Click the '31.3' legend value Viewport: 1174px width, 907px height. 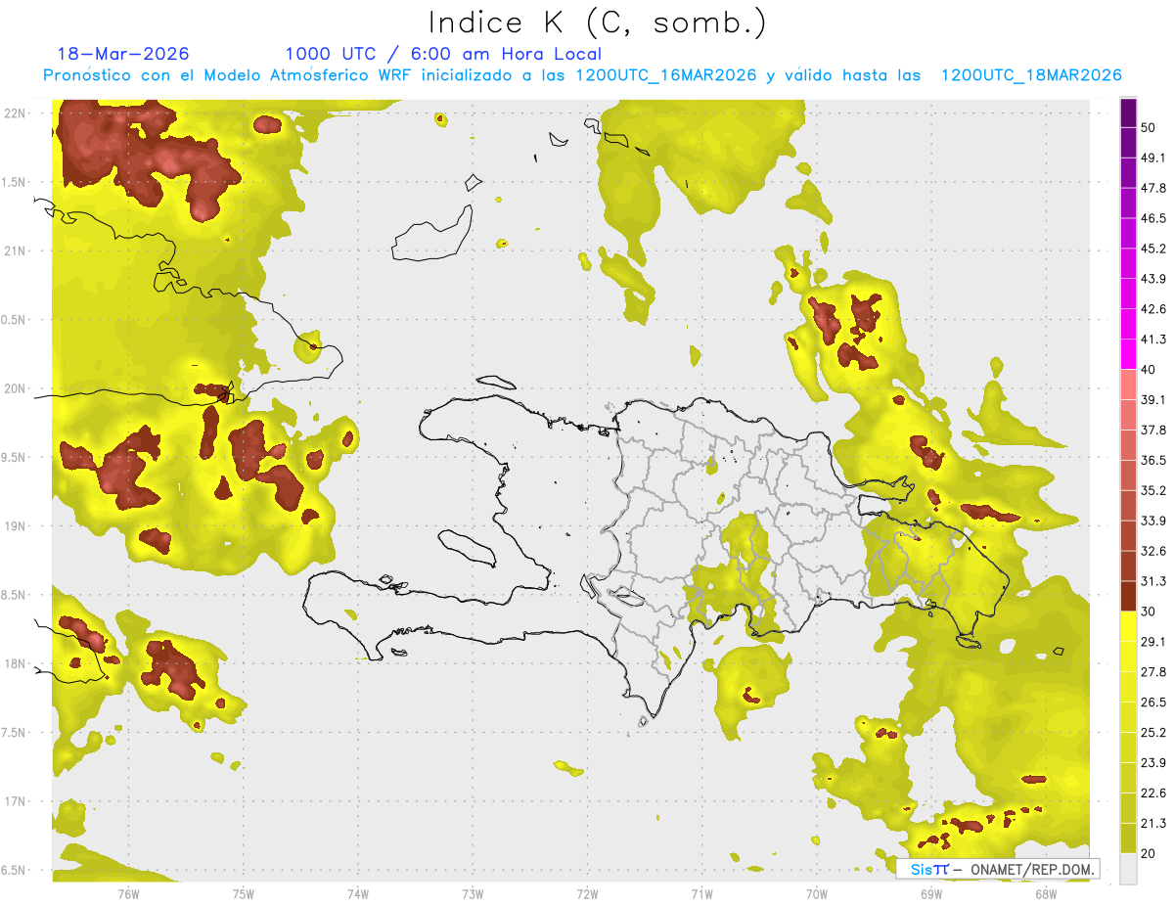pyautogui.click(x=1152, y=581)
